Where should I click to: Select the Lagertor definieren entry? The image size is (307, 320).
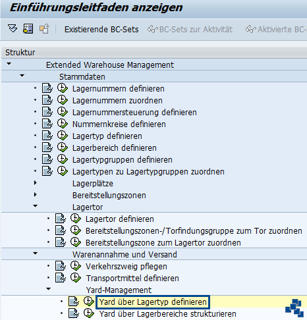[x=120, y=219]
